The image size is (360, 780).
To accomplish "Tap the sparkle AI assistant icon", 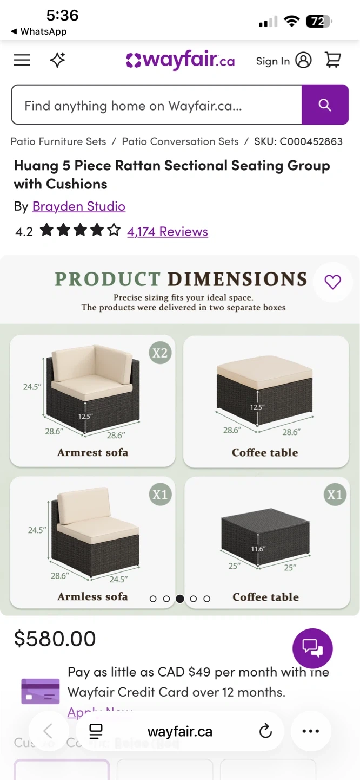I will (x=57, y=60).
